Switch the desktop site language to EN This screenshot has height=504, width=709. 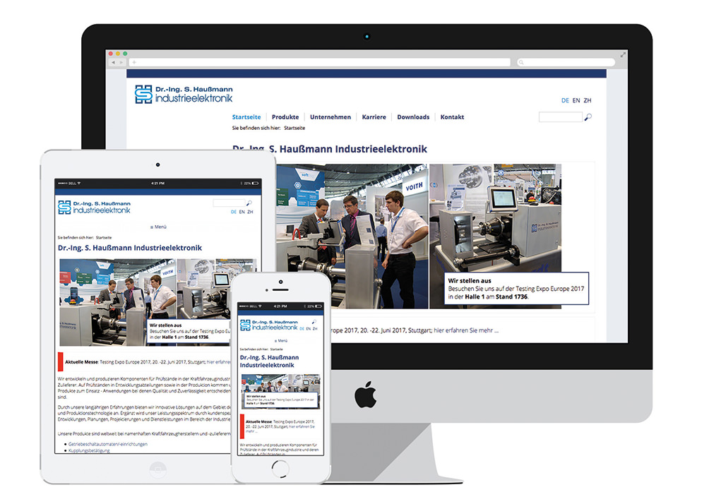click(576, 100)
